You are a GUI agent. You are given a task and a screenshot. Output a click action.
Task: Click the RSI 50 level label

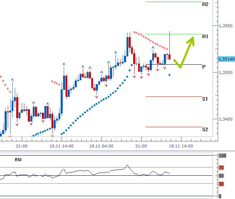pyautogui.click(x=221, y=176)
